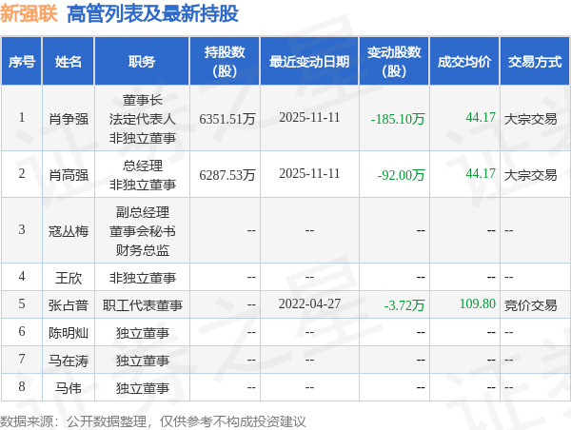
Task: Click 非独立董事 in 王欣's row
Action: [x=143, y=278]
